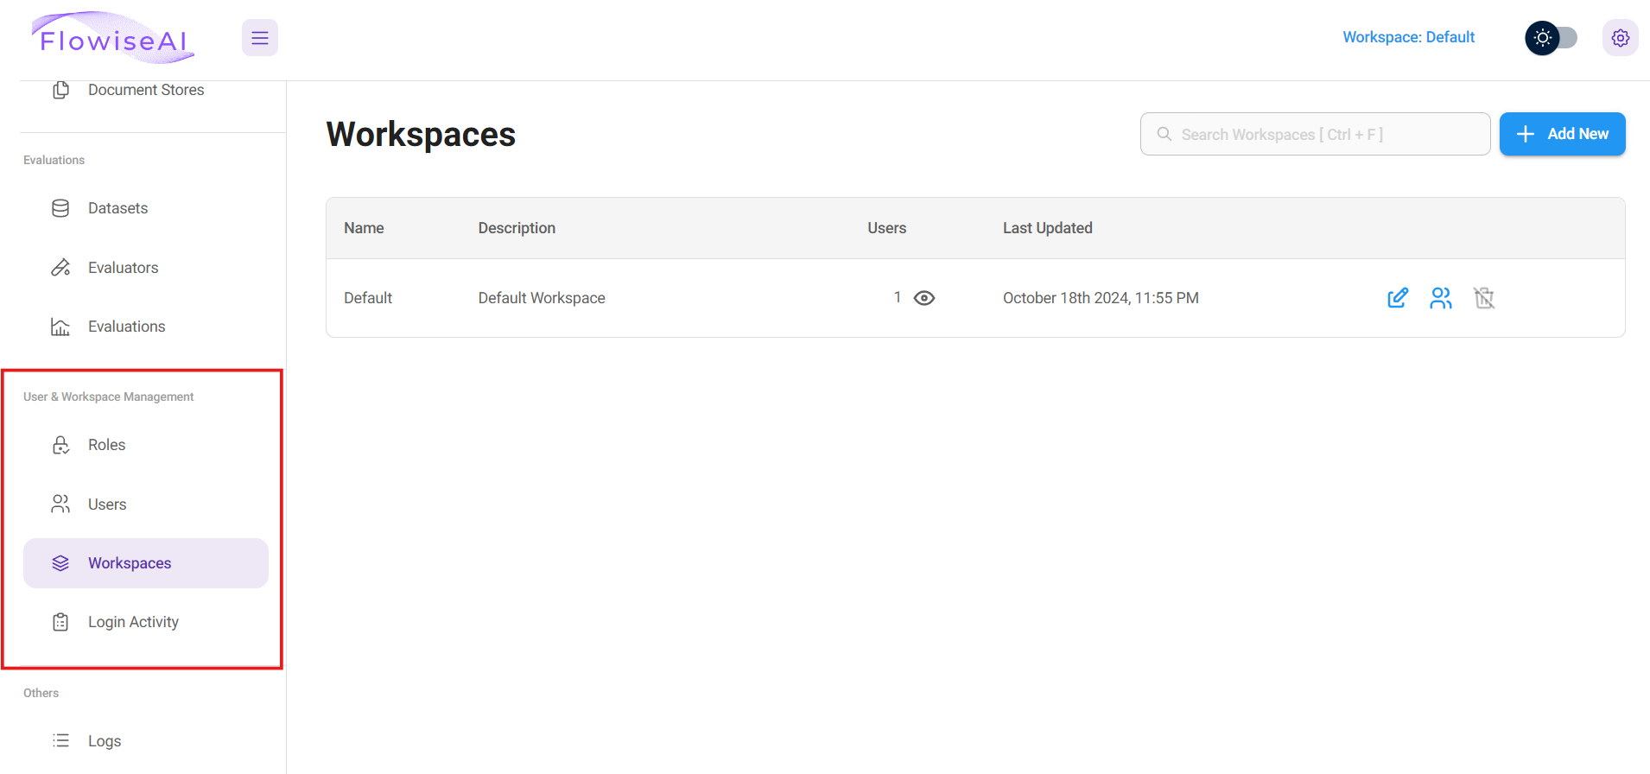Toggle the dark mode switch
Image resolution: width=1650 pixels, height=774 pixels.
1551,38
